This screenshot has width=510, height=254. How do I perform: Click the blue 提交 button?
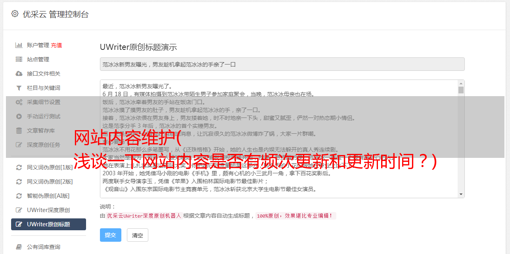tap(110, 235)
